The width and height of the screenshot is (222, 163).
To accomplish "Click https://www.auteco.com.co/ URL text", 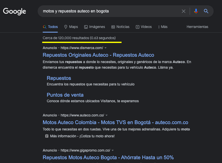I will coord(82,115).
